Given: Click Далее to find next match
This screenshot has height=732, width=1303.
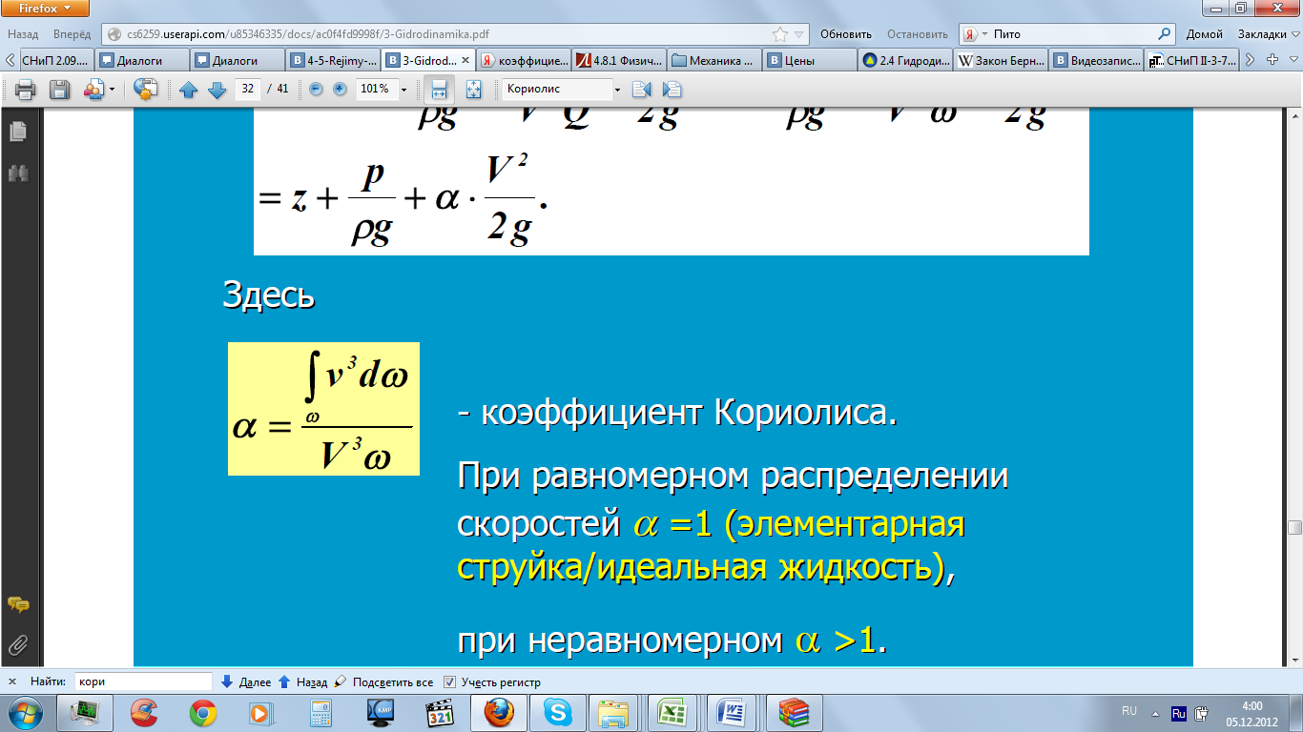Looking at the screenshot, I should (x=246, y=682).
